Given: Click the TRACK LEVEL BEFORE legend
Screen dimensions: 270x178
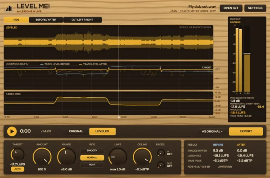Looking at the screenshot, I should (x=55, y=64).
